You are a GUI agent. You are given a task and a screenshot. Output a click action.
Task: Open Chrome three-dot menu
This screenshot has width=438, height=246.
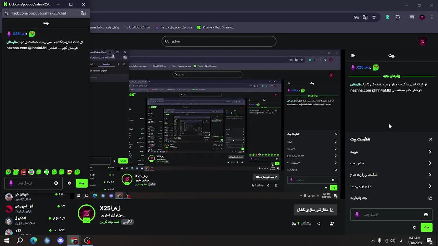point(432,17)
